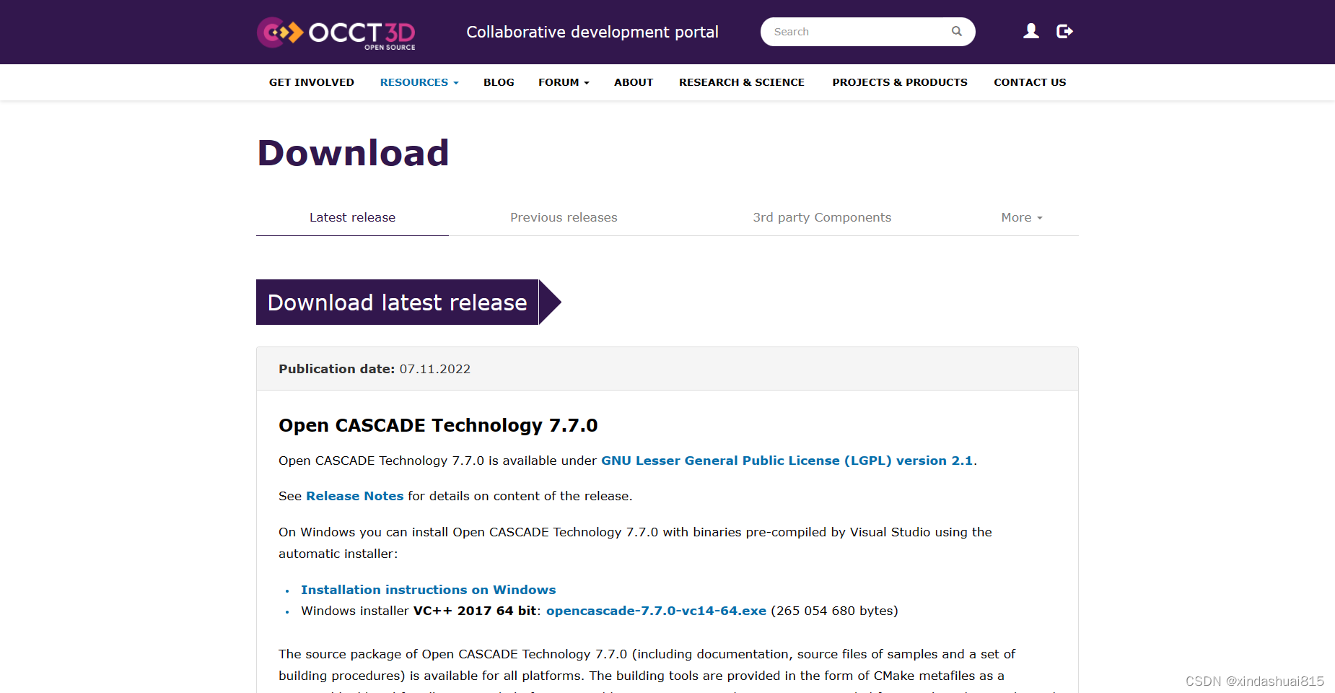Viewport: 1335px width, 693px height.
Task: Open RESEARCH & SCIENCE menu item
Action: point(742,82)
